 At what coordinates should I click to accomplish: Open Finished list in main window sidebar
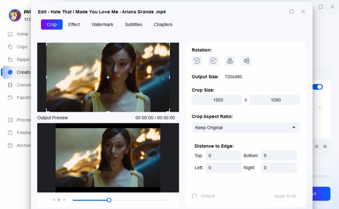coord(19,133)
